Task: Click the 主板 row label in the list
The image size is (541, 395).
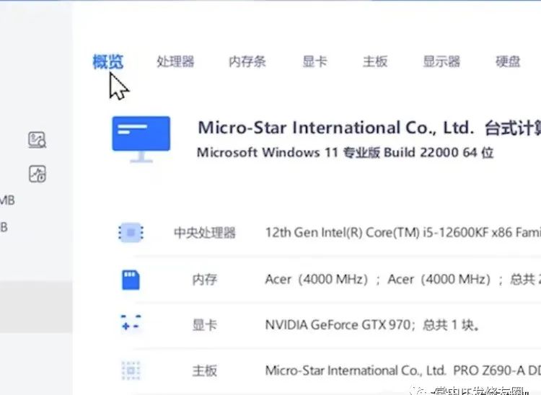Action: (x=205, y=371)
